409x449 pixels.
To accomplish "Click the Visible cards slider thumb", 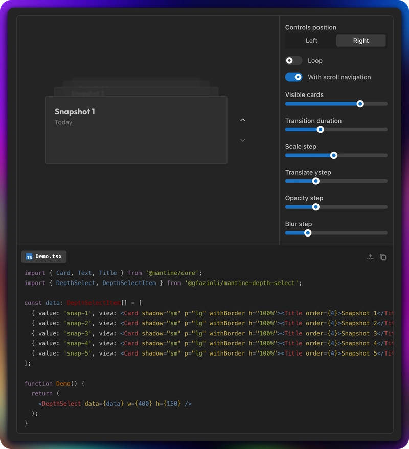I will [x=360, y=104].
